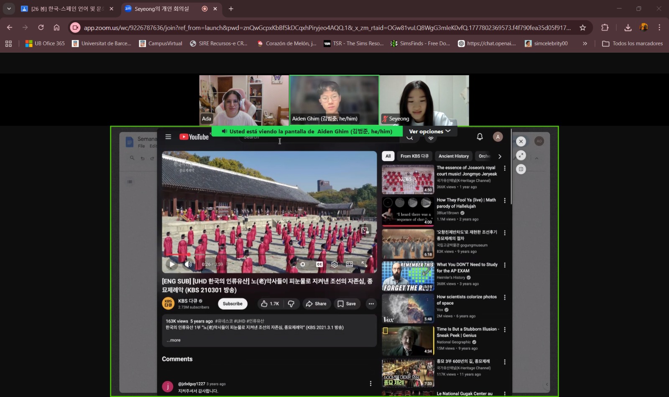Select Seyeong's participant video tile
The width and height of the screenshot is (669, 397).
pos(424,100)
